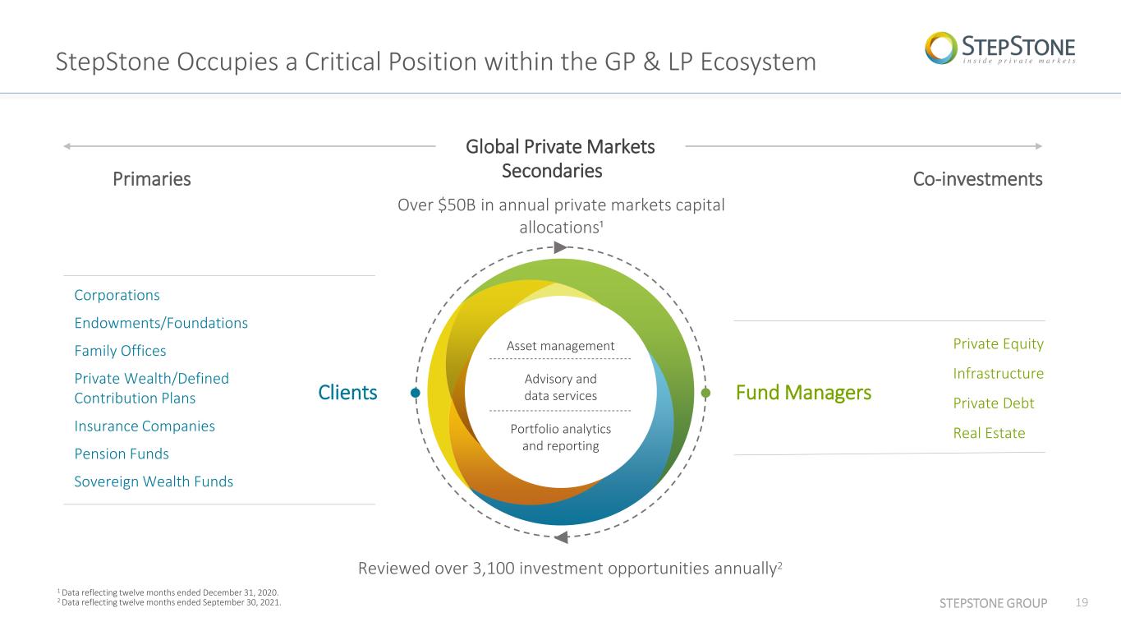Select the Primaries heading
The height and width of the screenshot is (631, 1121).
(152, 179)
